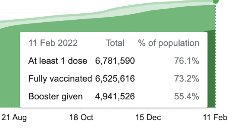The image size is (238, 135).
Task: Click the 76.1% population percentage
Action: point(187,61)
